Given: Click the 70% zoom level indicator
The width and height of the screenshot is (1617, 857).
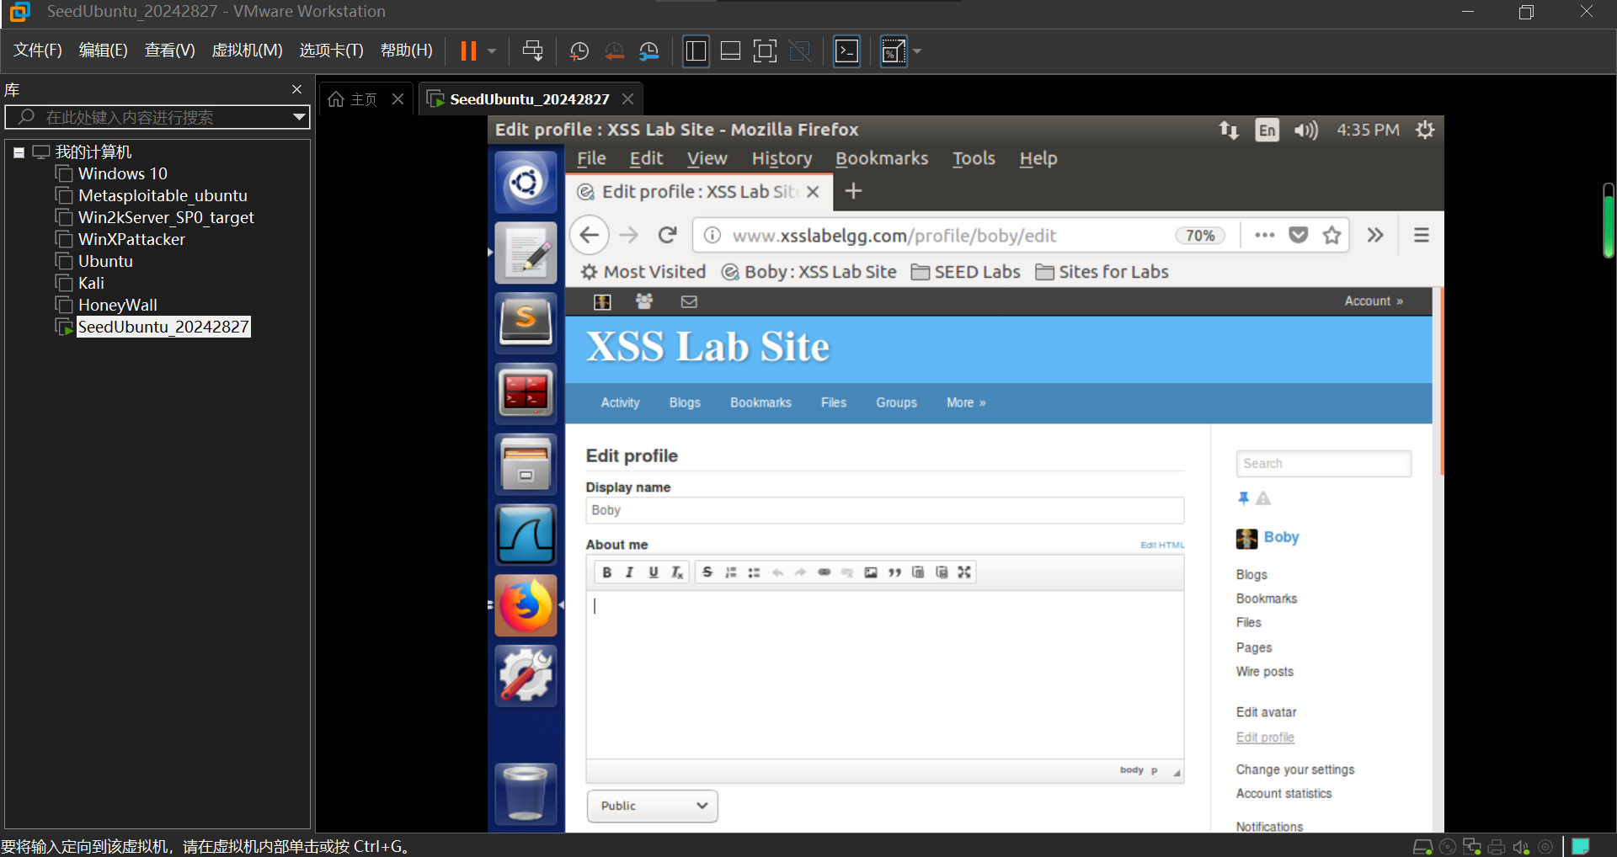Looking at the screenshot, I should pos(1200,236).
